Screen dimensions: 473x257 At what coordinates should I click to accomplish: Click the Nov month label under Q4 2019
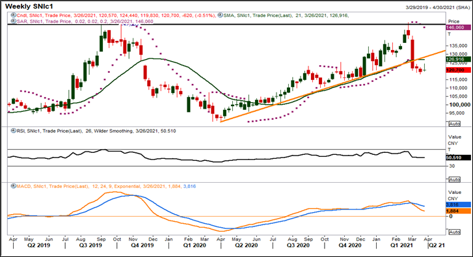pyautogui.click(x=133, y=239)
